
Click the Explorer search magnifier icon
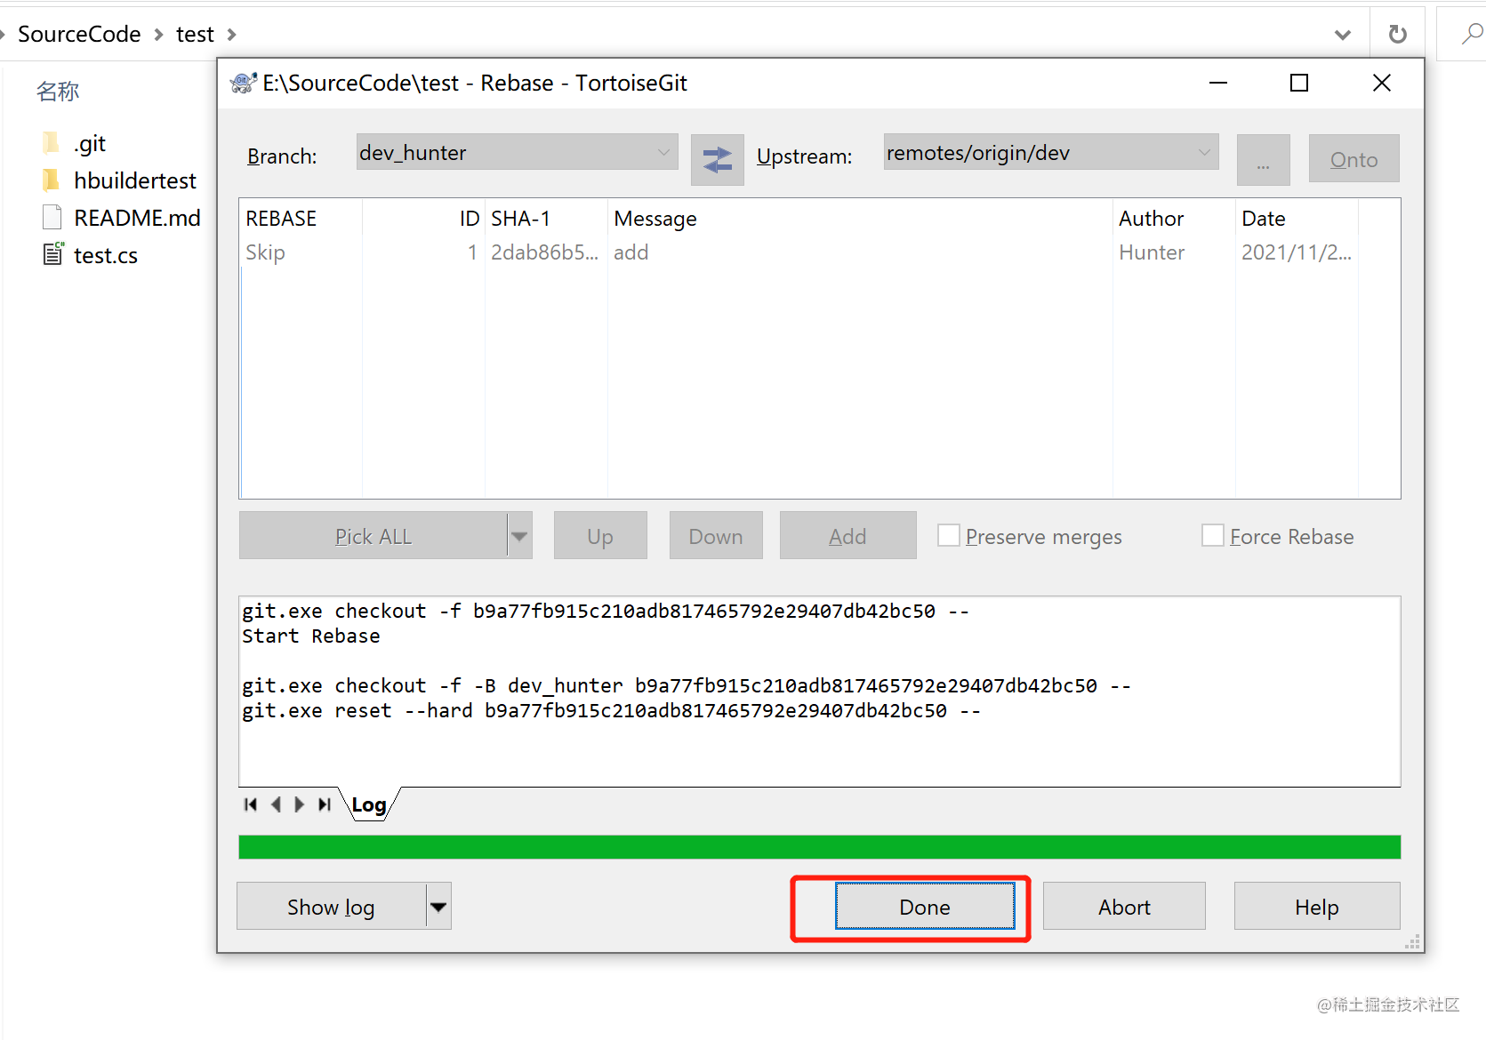point(1472,34)
